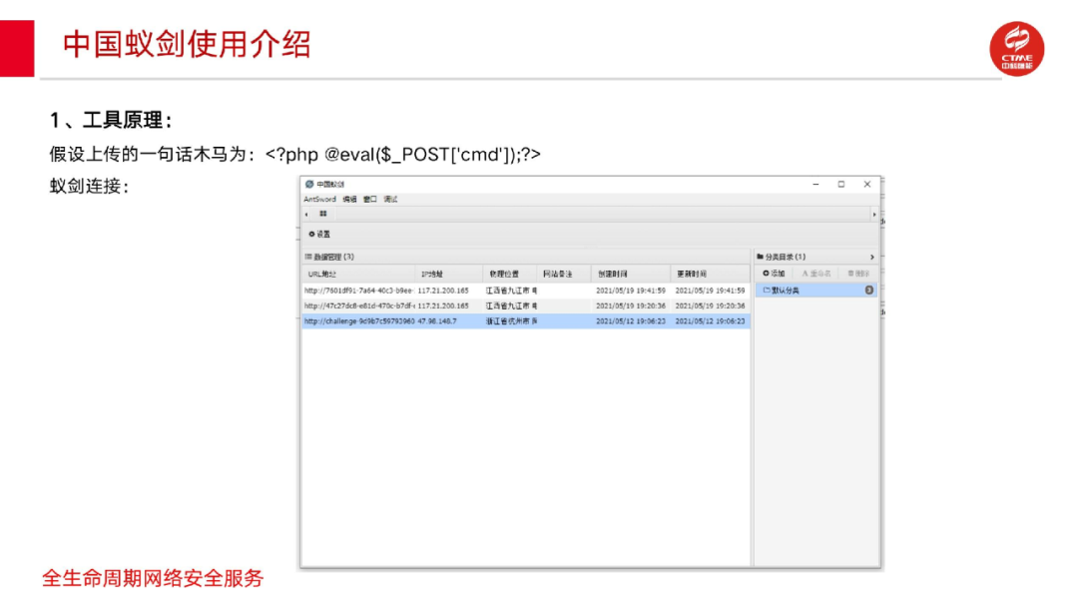1078x607 pixels.
Task: Click the 删除 category button
Action: click(858, 274)
